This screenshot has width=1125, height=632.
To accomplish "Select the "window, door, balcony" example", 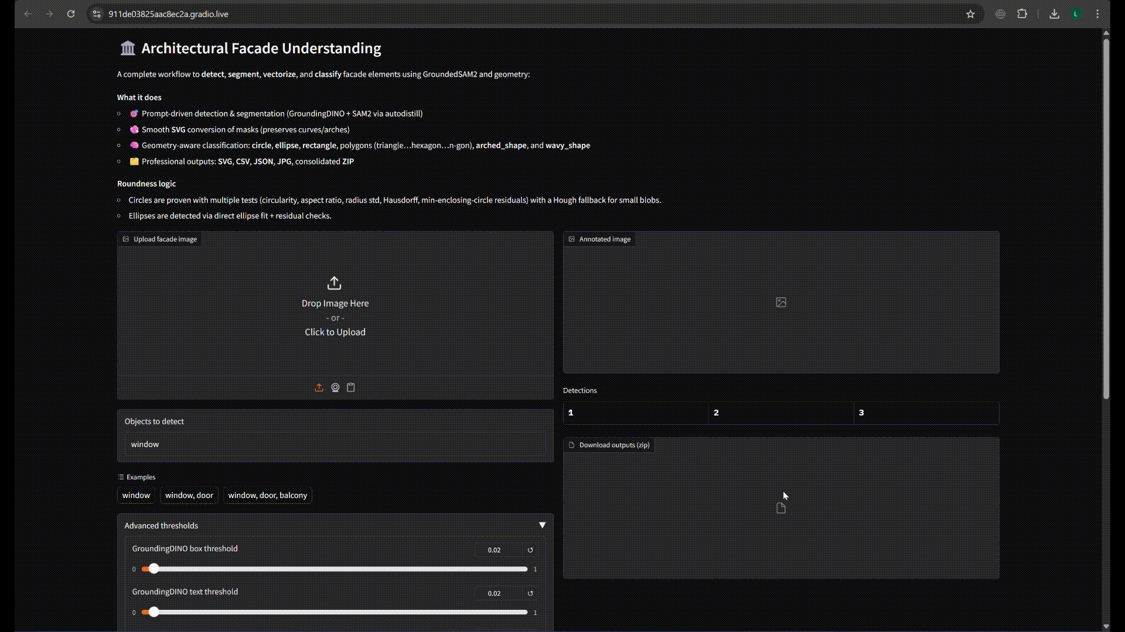I will [x=267, y=495].
